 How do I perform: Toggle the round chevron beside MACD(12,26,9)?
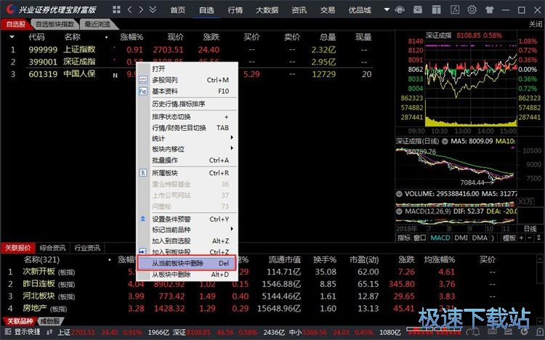[400, 211]
